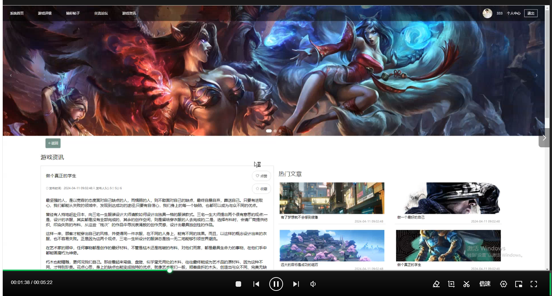Open 游戏资讯 navigation item
Screen dimensions: 552x296
[x=129, y=13]
